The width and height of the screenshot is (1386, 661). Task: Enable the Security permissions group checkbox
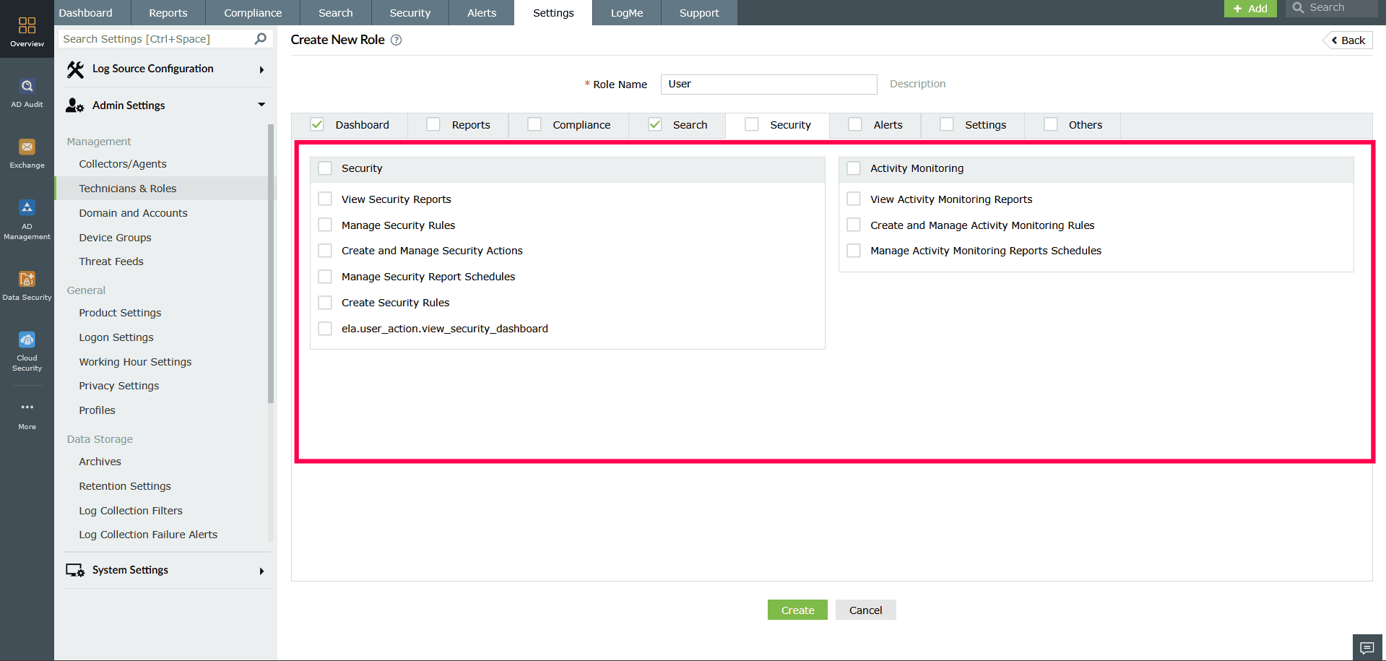325,168
